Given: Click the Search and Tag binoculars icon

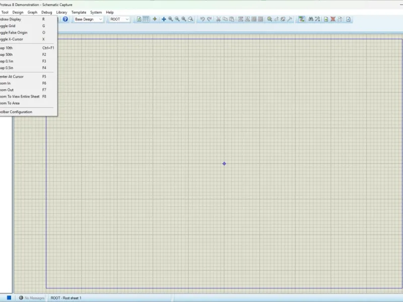Looking at the screenshot, I should [311, 19].
